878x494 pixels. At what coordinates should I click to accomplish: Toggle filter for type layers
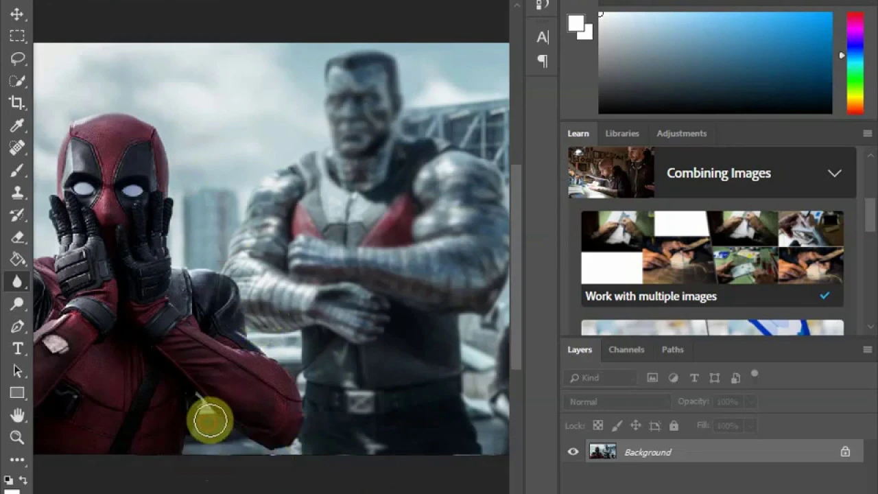click(694, 378)
